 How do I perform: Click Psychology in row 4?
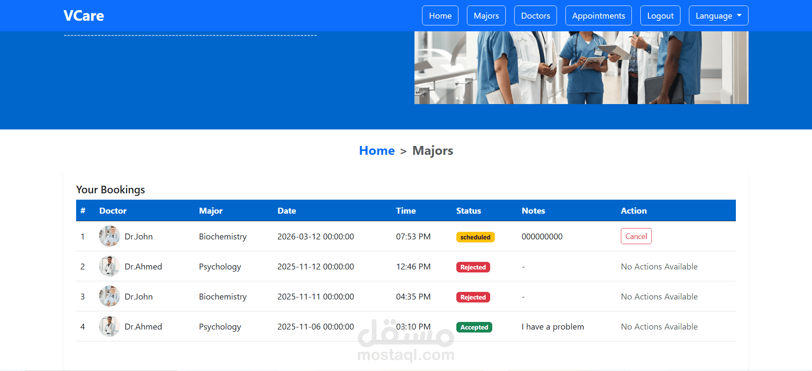pyautogui.click(x=220, y=327)
